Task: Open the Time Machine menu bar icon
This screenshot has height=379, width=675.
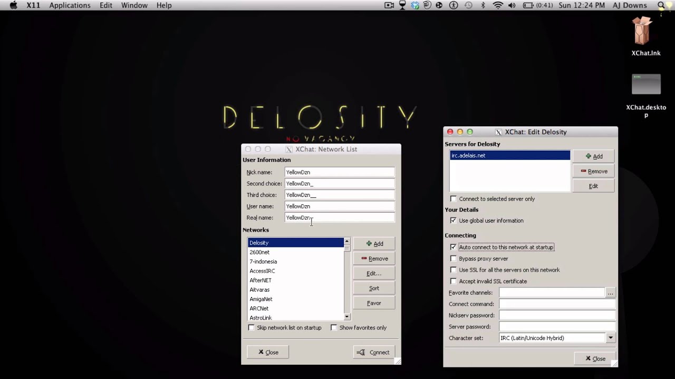Action: [x=468, y=5]
